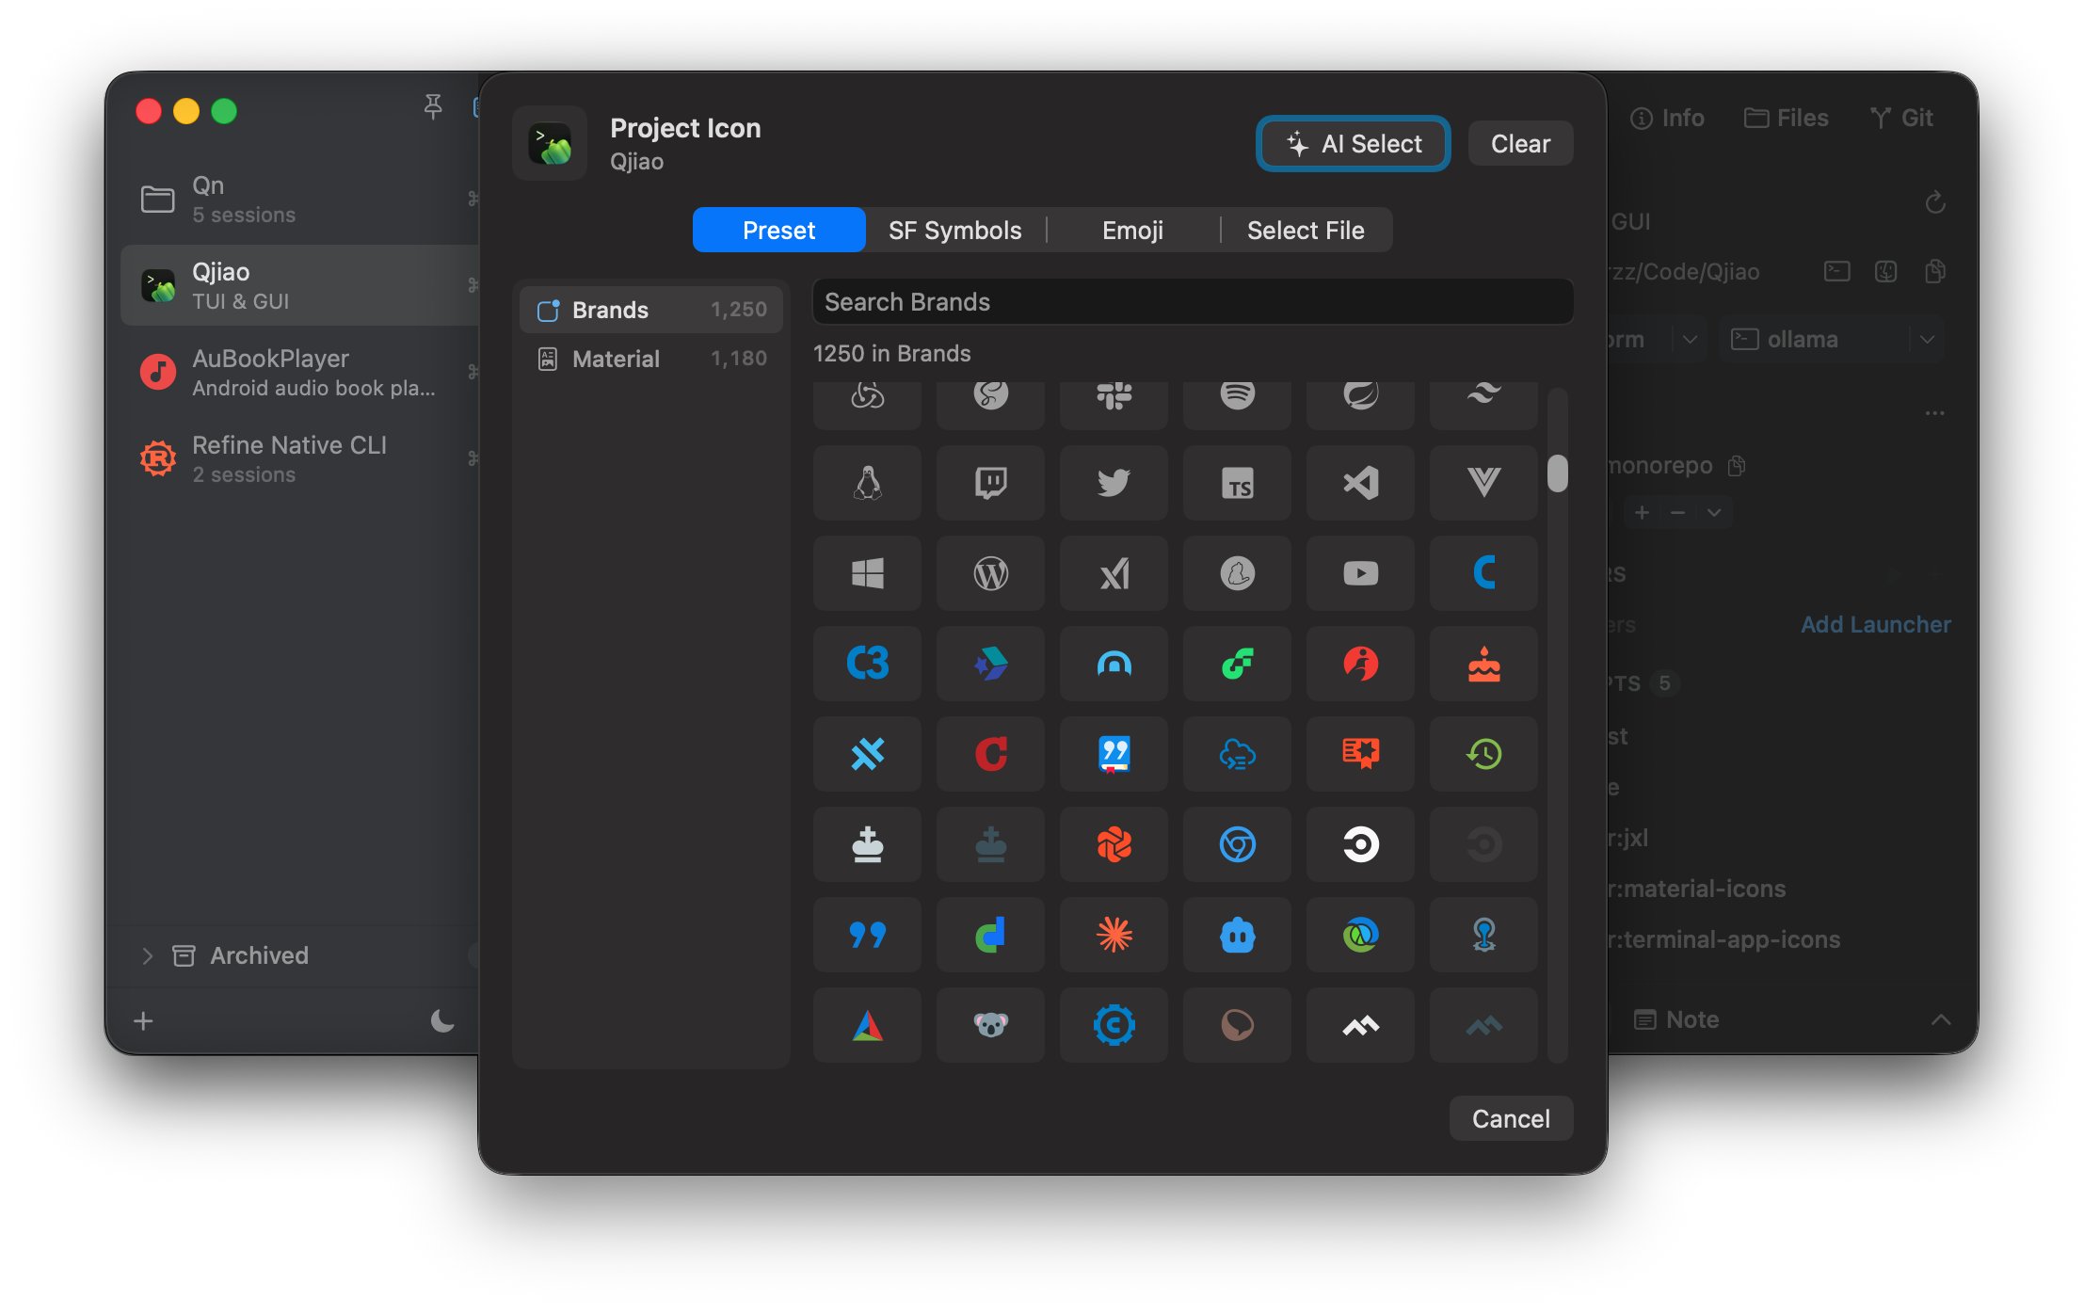Screen dimensions: 2084x1314
Task: Focus the Search Brands field
Action: click(1193, 302)
